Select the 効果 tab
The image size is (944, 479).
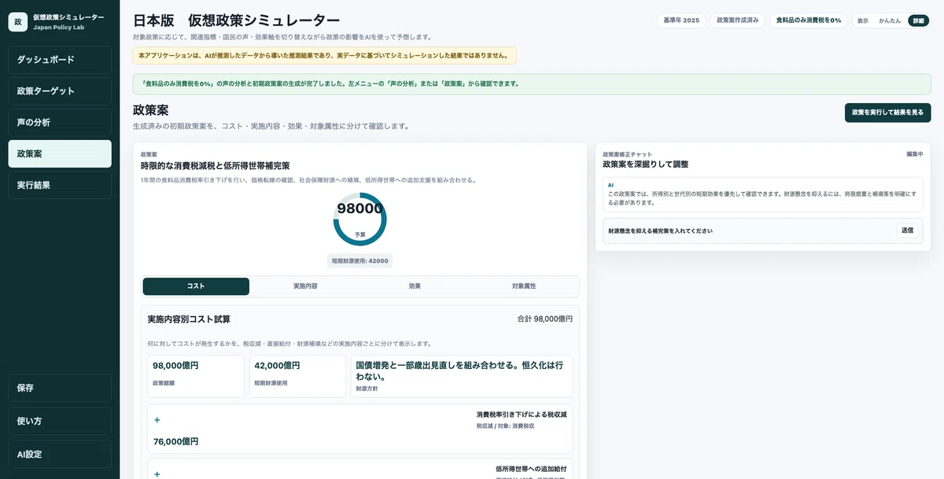(415, 286)
